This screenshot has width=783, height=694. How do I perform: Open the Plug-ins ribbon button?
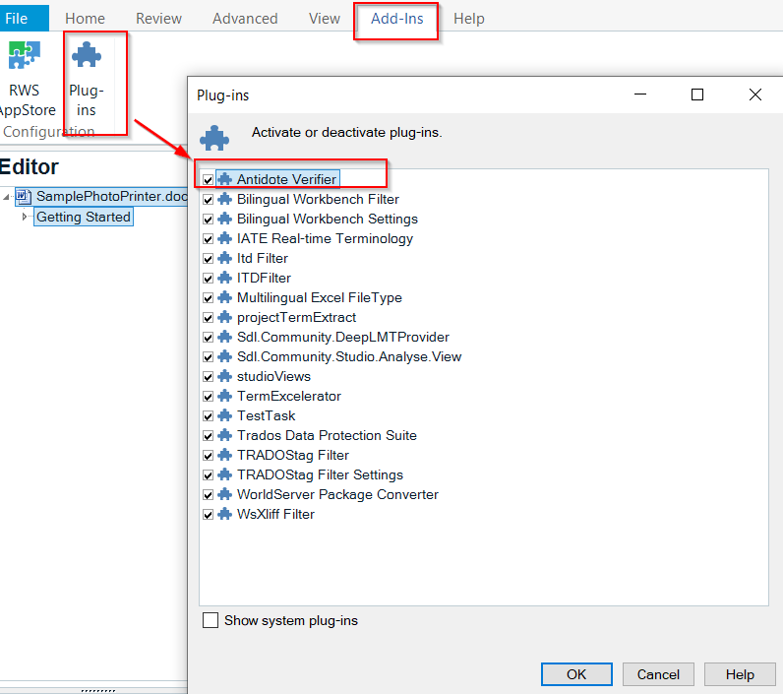click(87, 78)
